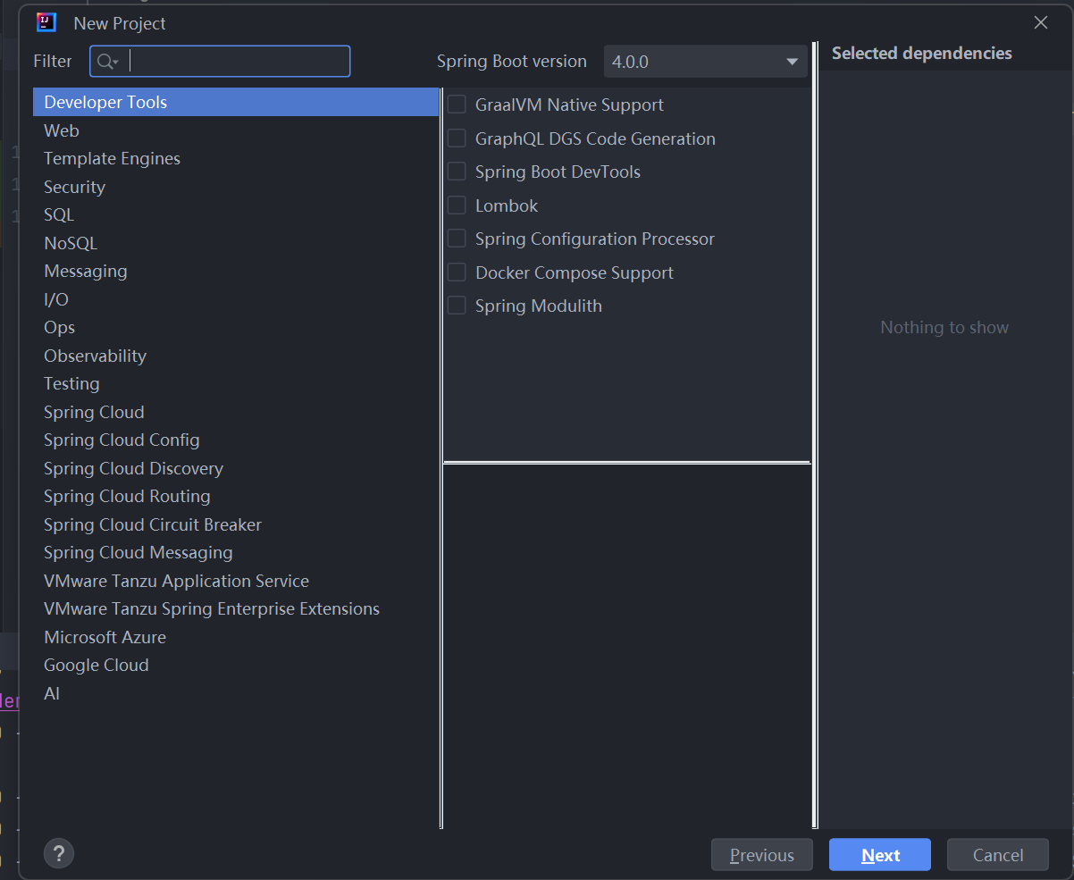Check Spring Configuration Processor
Viewport: 1074px width, 880px height.
457,239
